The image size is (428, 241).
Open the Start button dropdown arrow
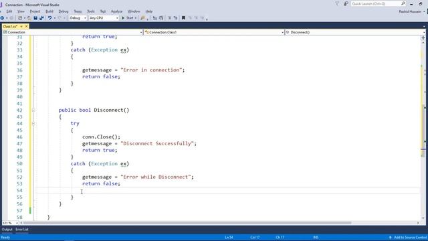tap(136, 18)
